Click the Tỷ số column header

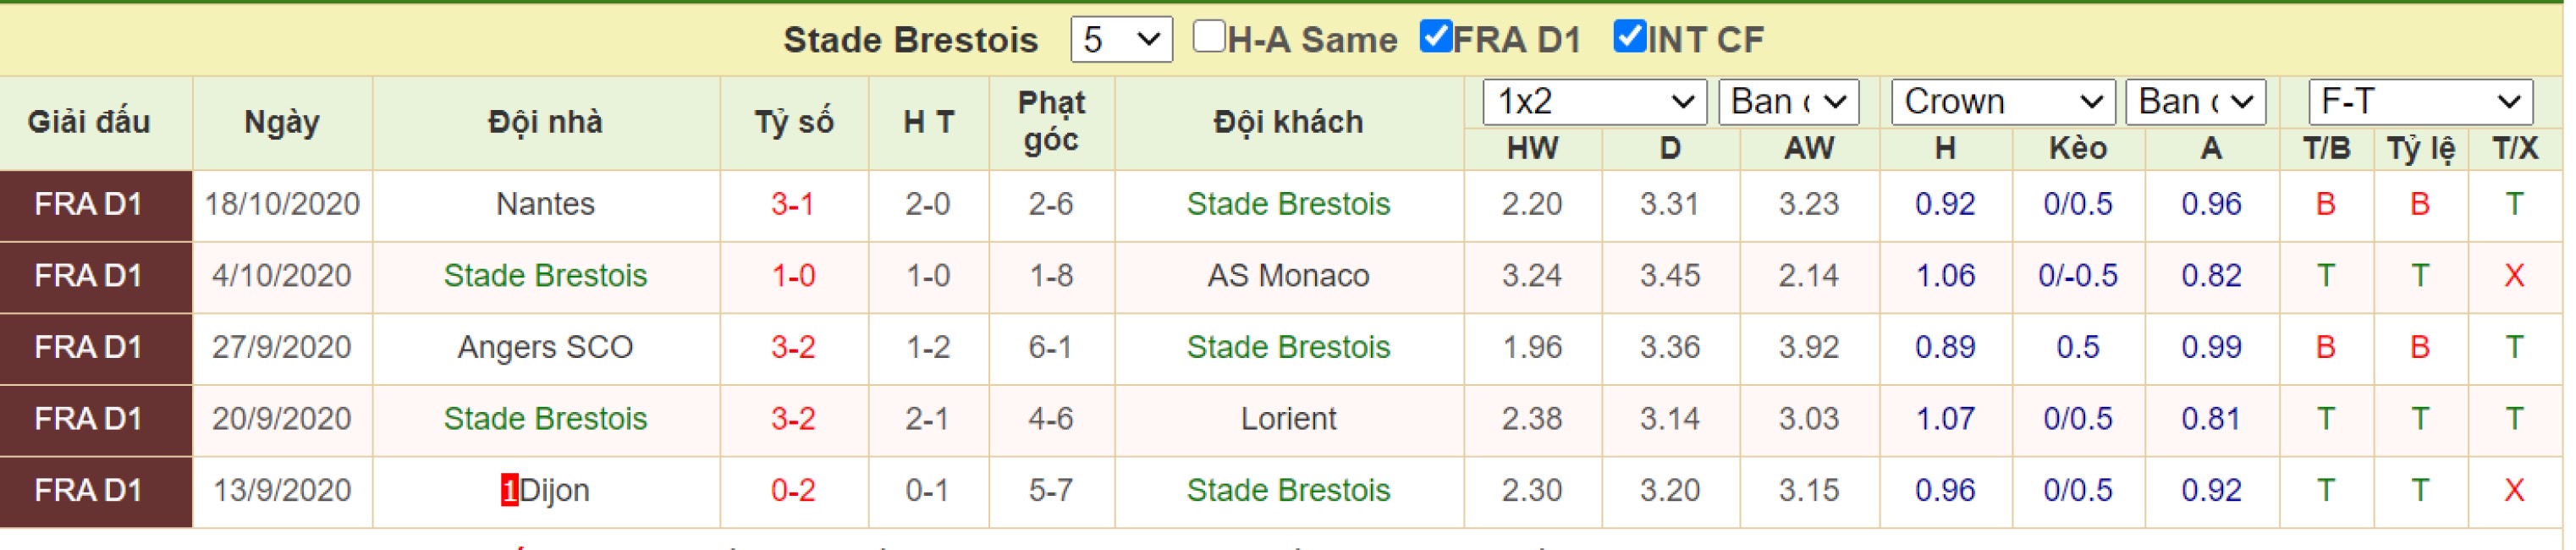pos(794,122)
